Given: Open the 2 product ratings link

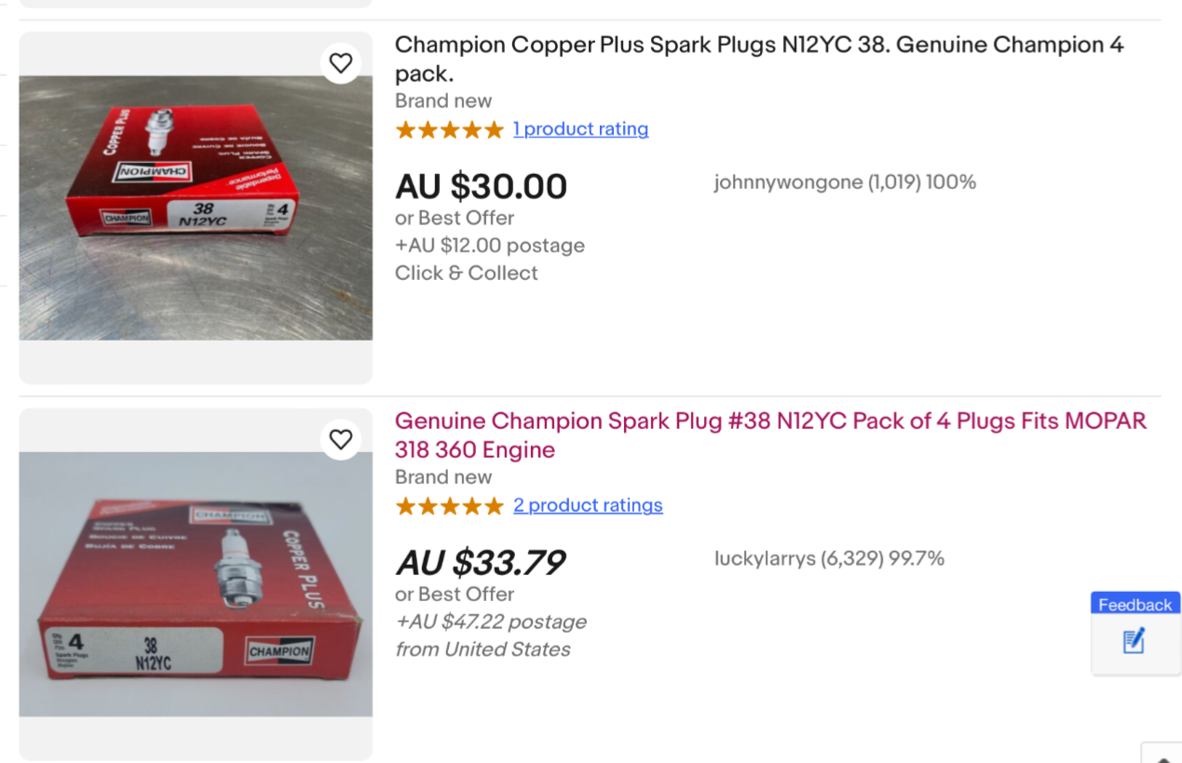Looking at the screenshot, I should pos(588,505).
